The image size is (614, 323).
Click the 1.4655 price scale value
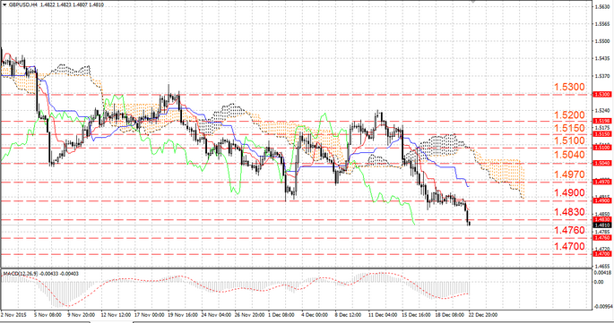click(602, 266)
